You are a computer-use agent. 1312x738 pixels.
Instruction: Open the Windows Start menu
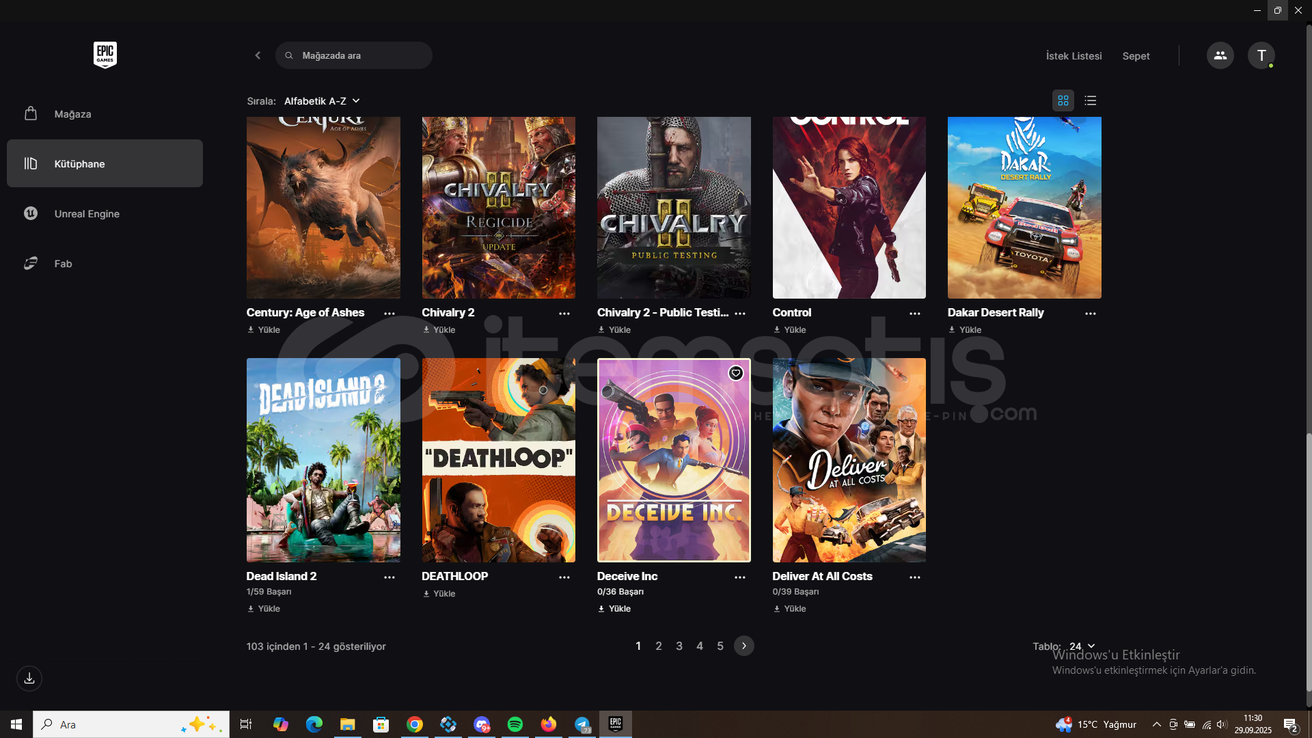tap(16, 724)
